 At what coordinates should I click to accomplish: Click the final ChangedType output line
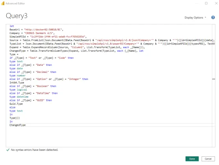tap(17, 125)
